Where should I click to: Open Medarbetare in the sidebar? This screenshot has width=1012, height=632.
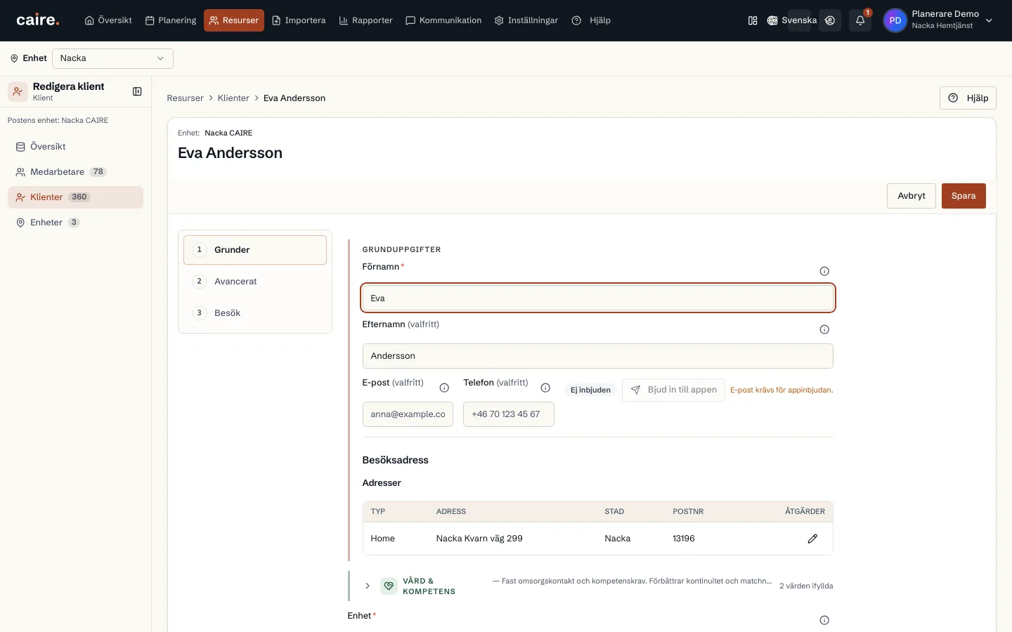(x=75, y=172)
